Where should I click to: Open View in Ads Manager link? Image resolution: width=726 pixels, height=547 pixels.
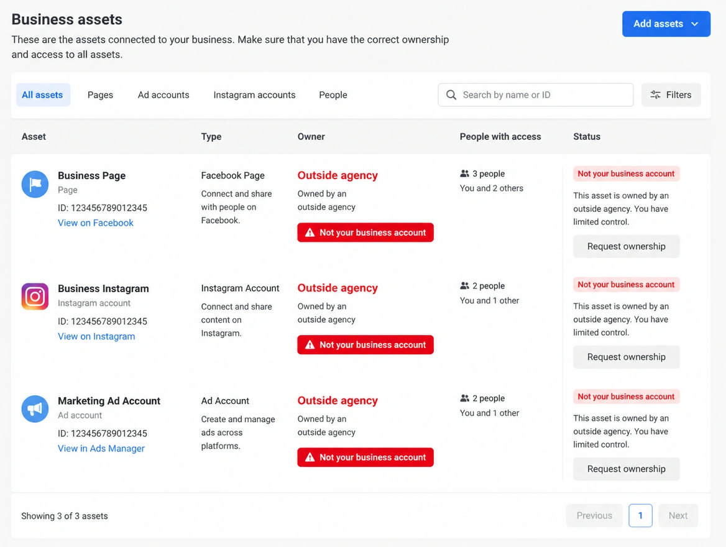pos(101,448)
